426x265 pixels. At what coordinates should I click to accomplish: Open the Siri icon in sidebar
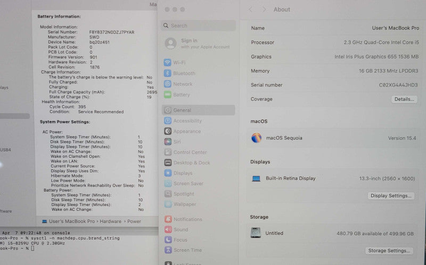(x=168, y=141)
